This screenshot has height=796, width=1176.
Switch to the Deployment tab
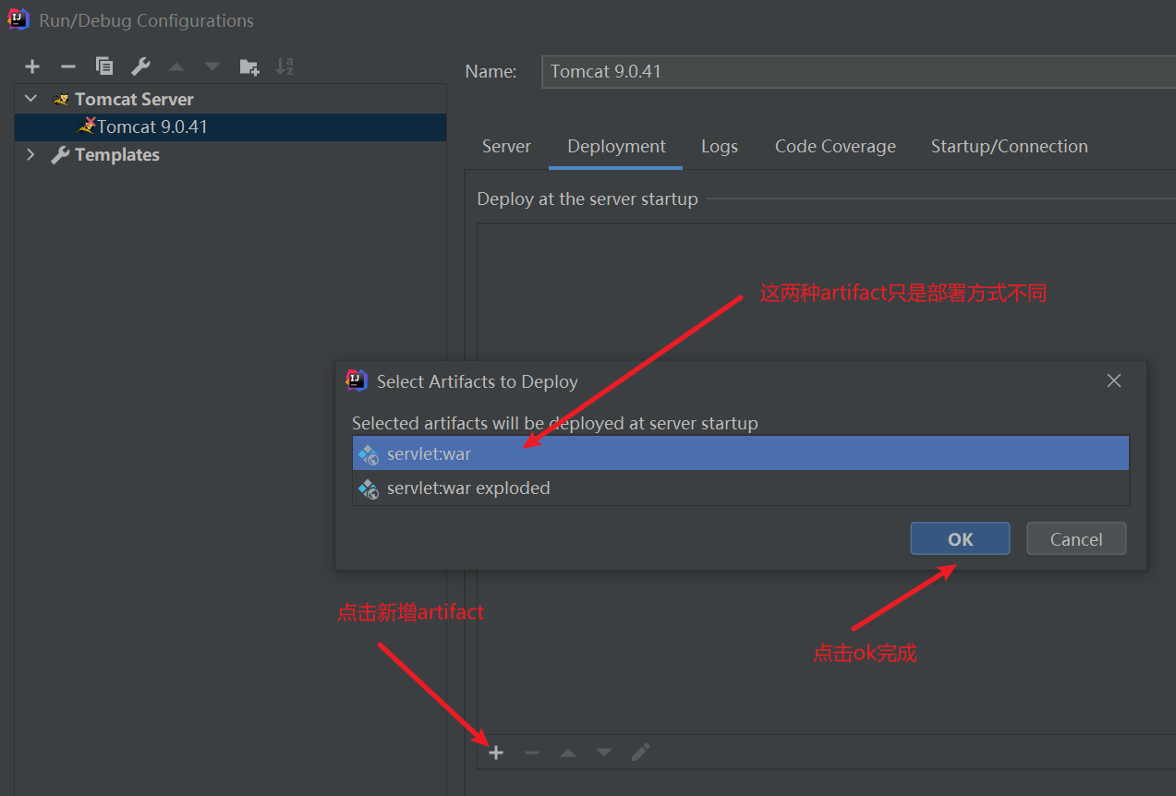[x=616, y=146]
